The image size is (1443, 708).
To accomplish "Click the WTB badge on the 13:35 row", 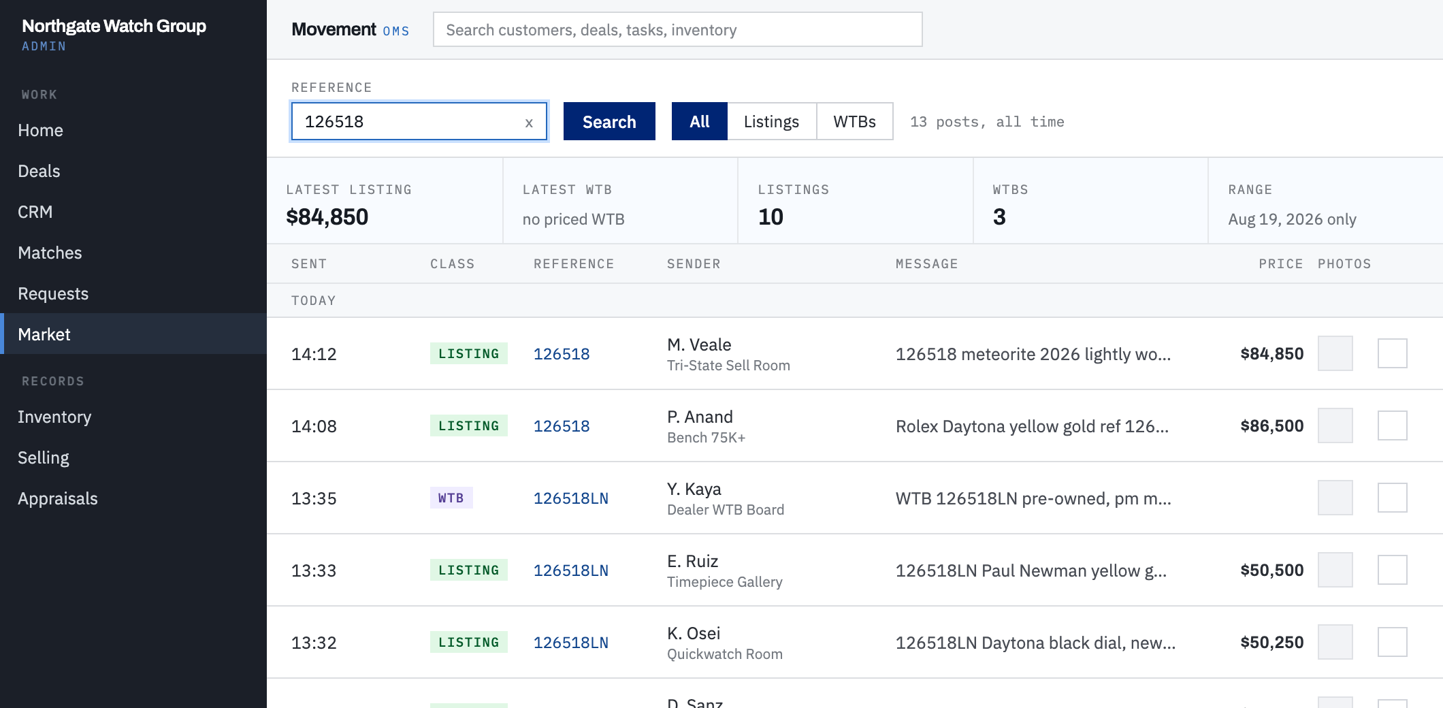I will click(x=451, y=498).
